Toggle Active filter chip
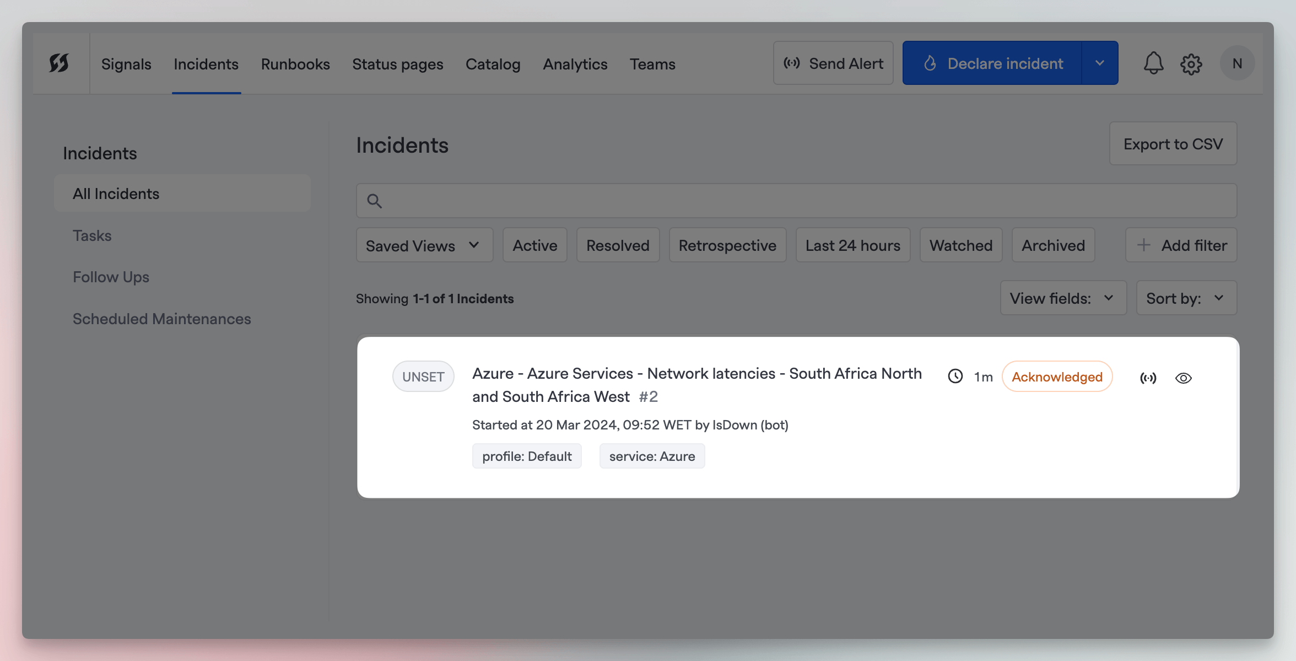Screen dimensions: 1296x661 (x=534, y=245)
